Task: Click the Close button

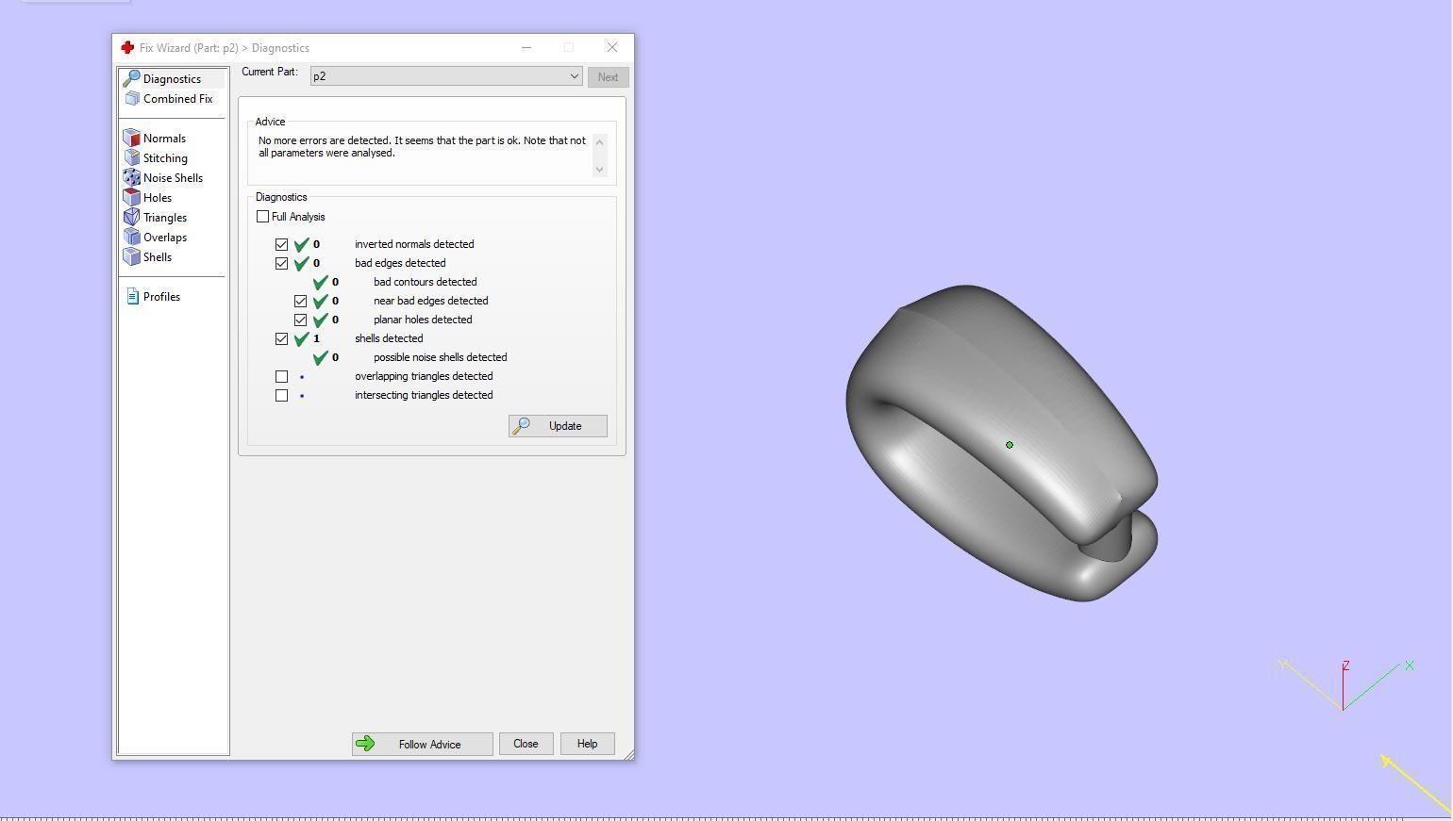Action: (526, 744)
